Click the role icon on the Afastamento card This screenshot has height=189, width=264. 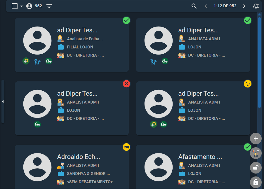[182, 165]
